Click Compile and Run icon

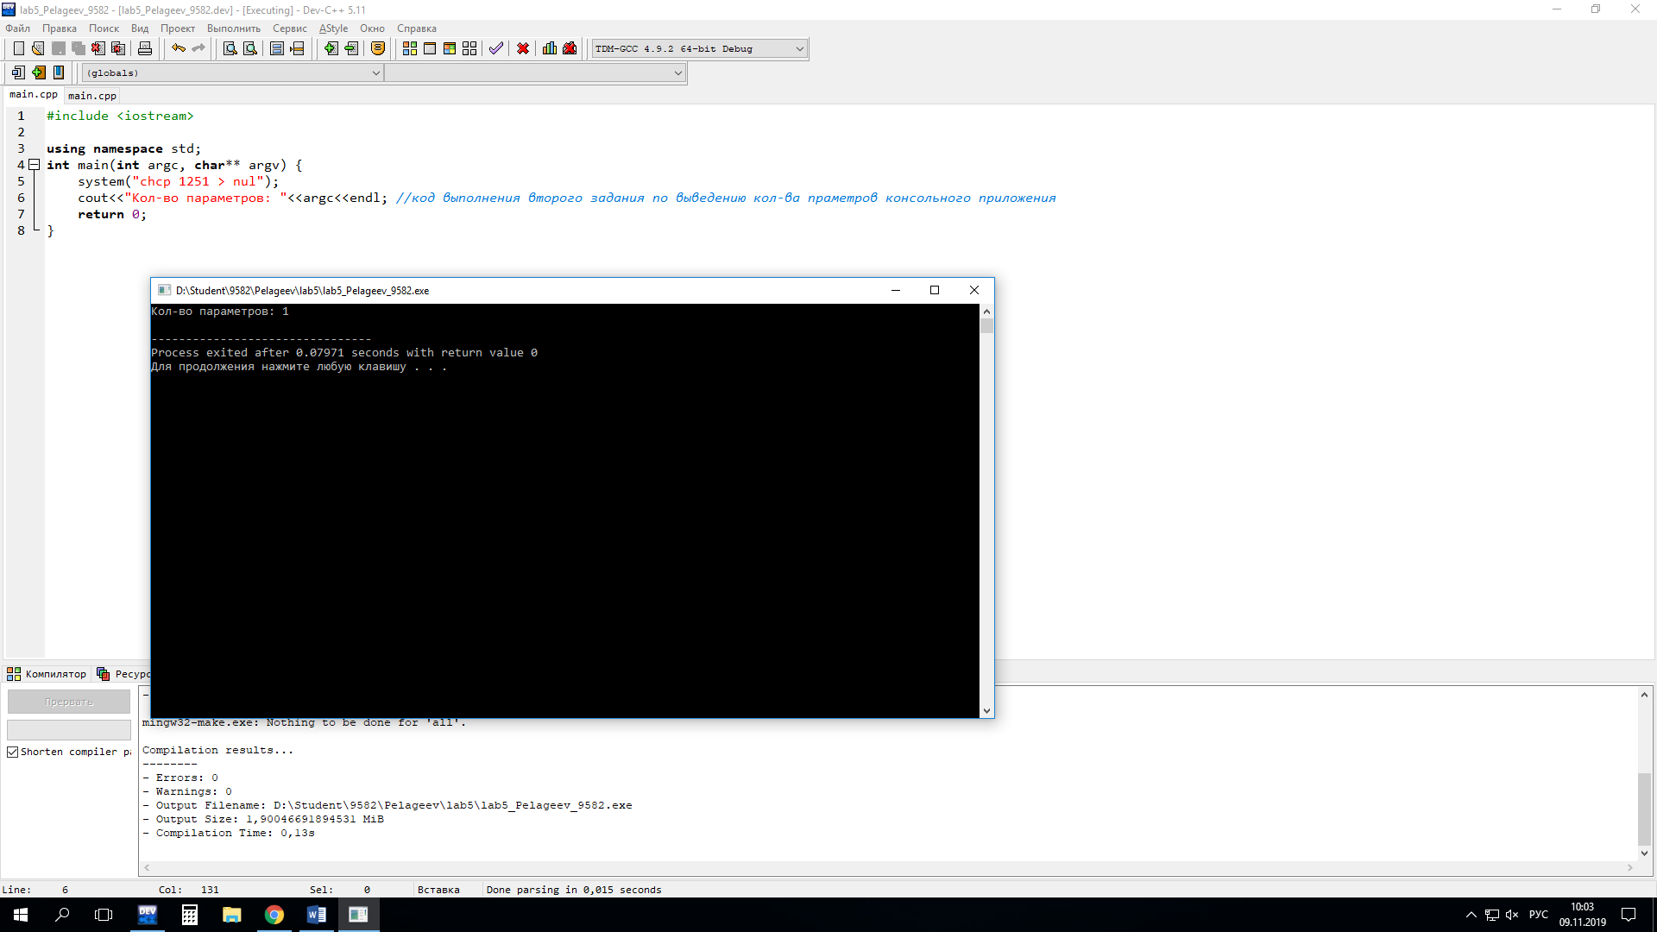tap(450, 49)
